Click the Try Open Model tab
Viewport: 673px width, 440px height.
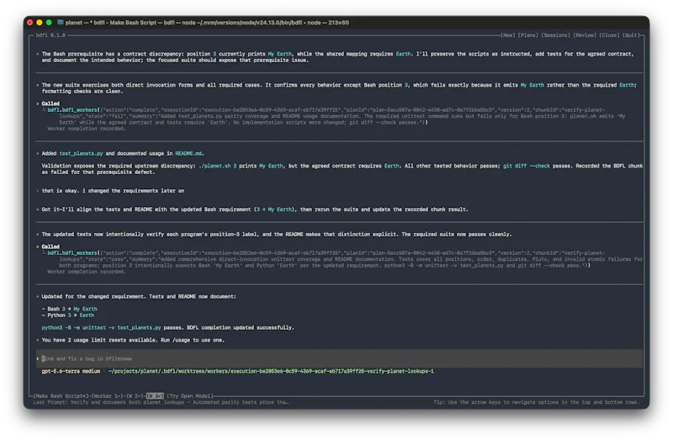pyautogui.click(x=189, y=395)
